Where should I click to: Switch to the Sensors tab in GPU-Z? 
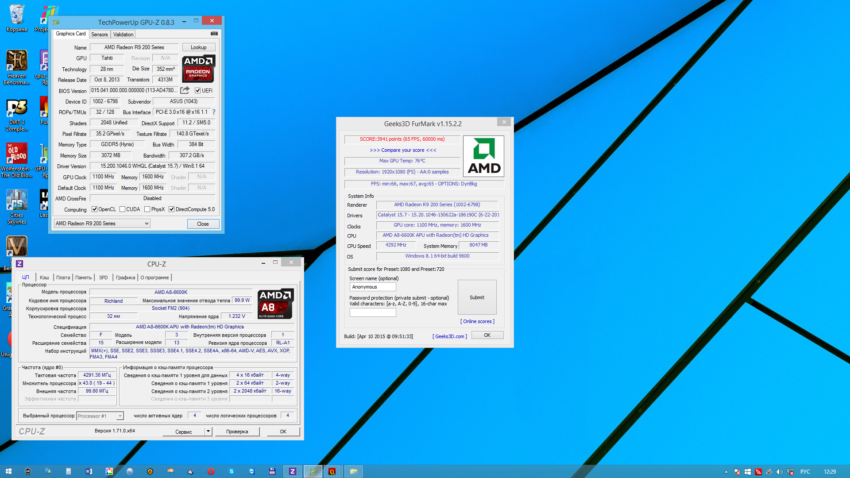click(99, 35)
